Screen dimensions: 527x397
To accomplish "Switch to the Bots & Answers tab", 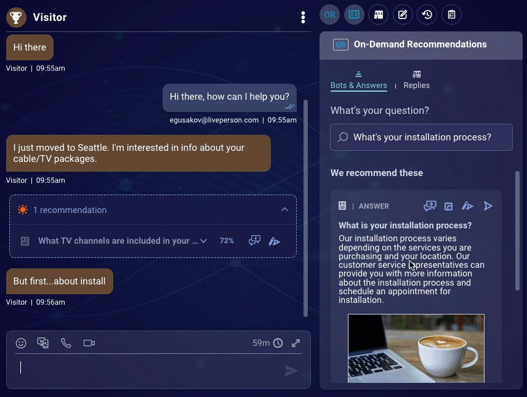I will pos(358,81).
